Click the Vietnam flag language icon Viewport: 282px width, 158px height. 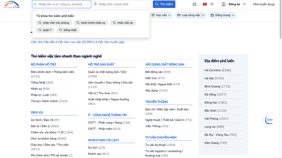(x=205, y=4)
